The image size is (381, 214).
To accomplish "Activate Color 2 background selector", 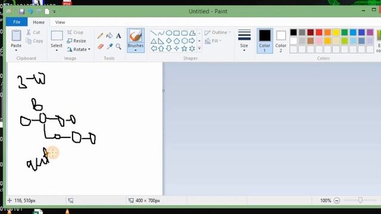I will [281, 41].
